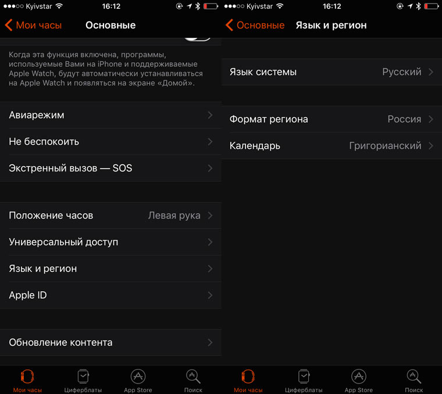Go back to Основные from language screen
This screenshot has height=394, width=442.
pyautogui.click(x=255, y=25)
